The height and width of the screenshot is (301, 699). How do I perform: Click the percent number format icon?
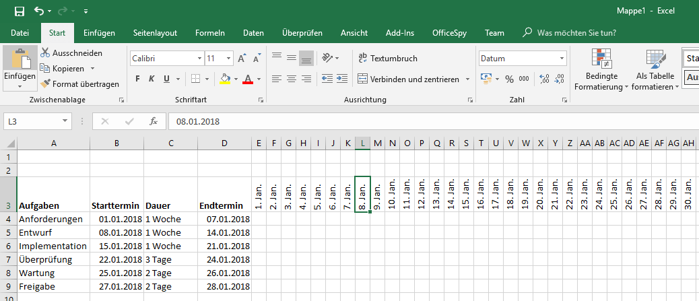(x=509, y=79)
